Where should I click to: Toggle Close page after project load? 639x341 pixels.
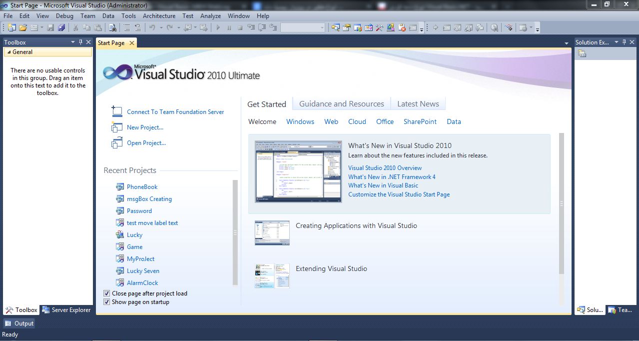pyautogui.click(x=106, y=293)
